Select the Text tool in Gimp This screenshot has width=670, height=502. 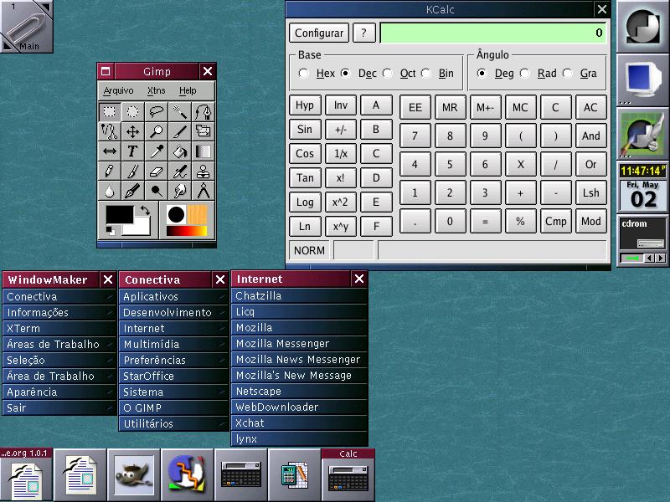click(x=132, y=151)
